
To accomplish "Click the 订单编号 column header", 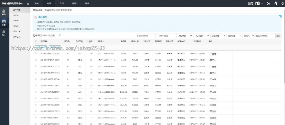I will pos(44,41).
